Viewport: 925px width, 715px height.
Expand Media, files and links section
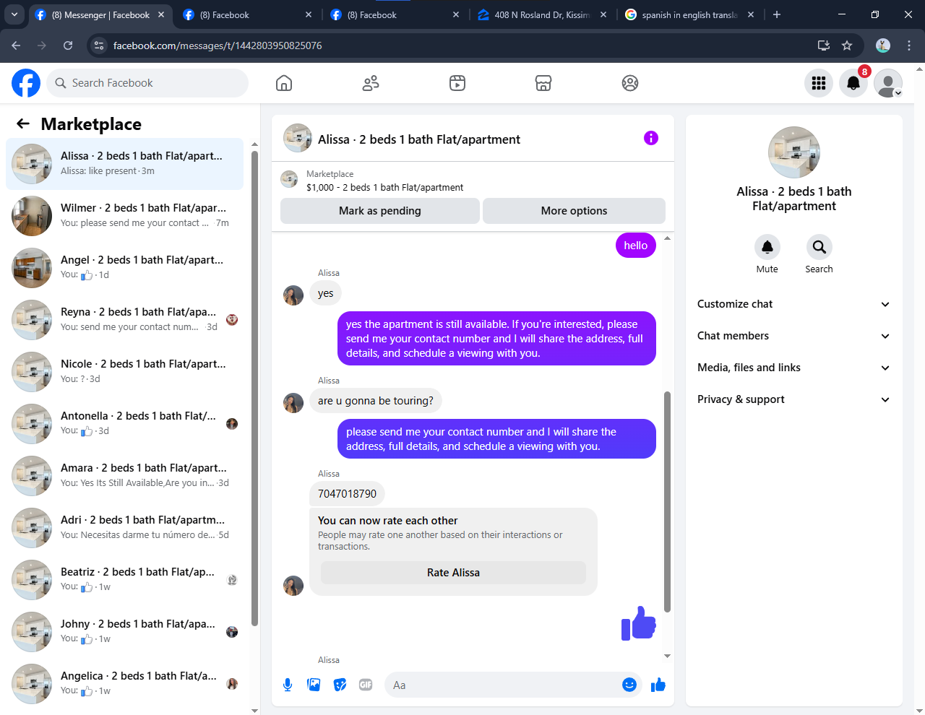pyautogui.click(x=793, y=368)
